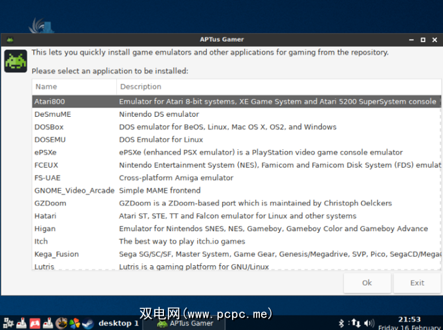This screenshot has width=443, height=330.
Task: Select the Atari800 row
Action: coord(237,102)
